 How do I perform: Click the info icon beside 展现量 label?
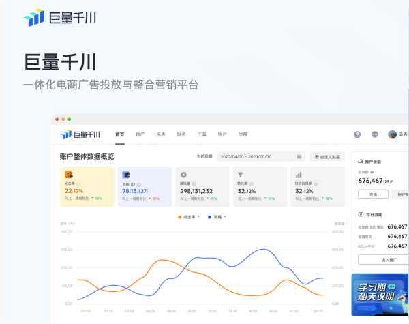(x=194, y=183)
